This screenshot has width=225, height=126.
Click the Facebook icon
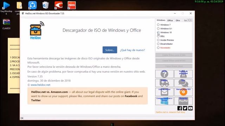[x=180, y=108]
